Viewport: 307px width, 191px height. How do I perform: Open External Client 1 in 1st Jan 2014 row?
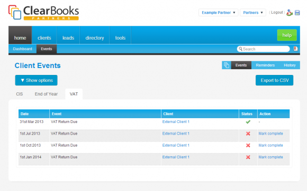coord(176,157)
